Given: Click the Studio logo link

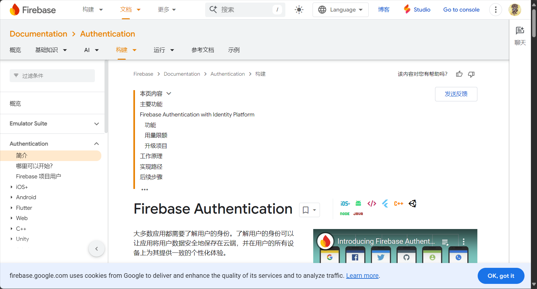Looking at the screenshot, I should click(417, 10).
